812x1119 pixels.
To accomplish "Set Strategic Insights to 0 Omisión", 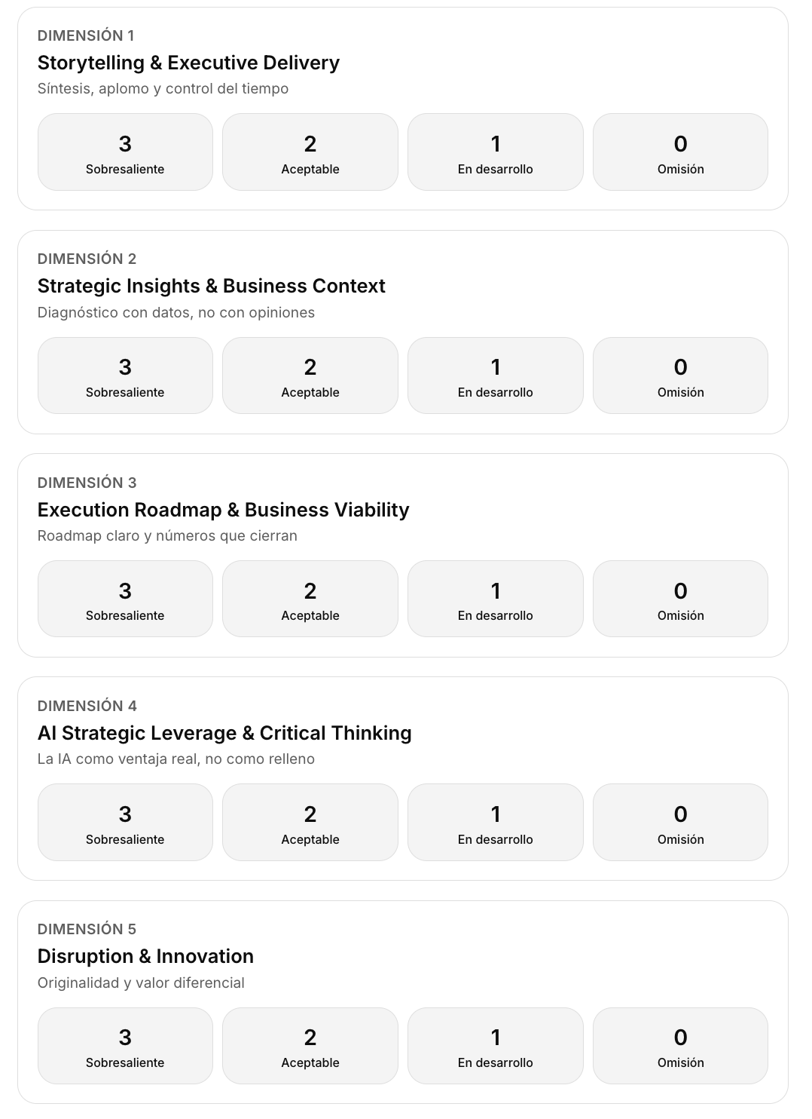I will (x=680, y=376).
